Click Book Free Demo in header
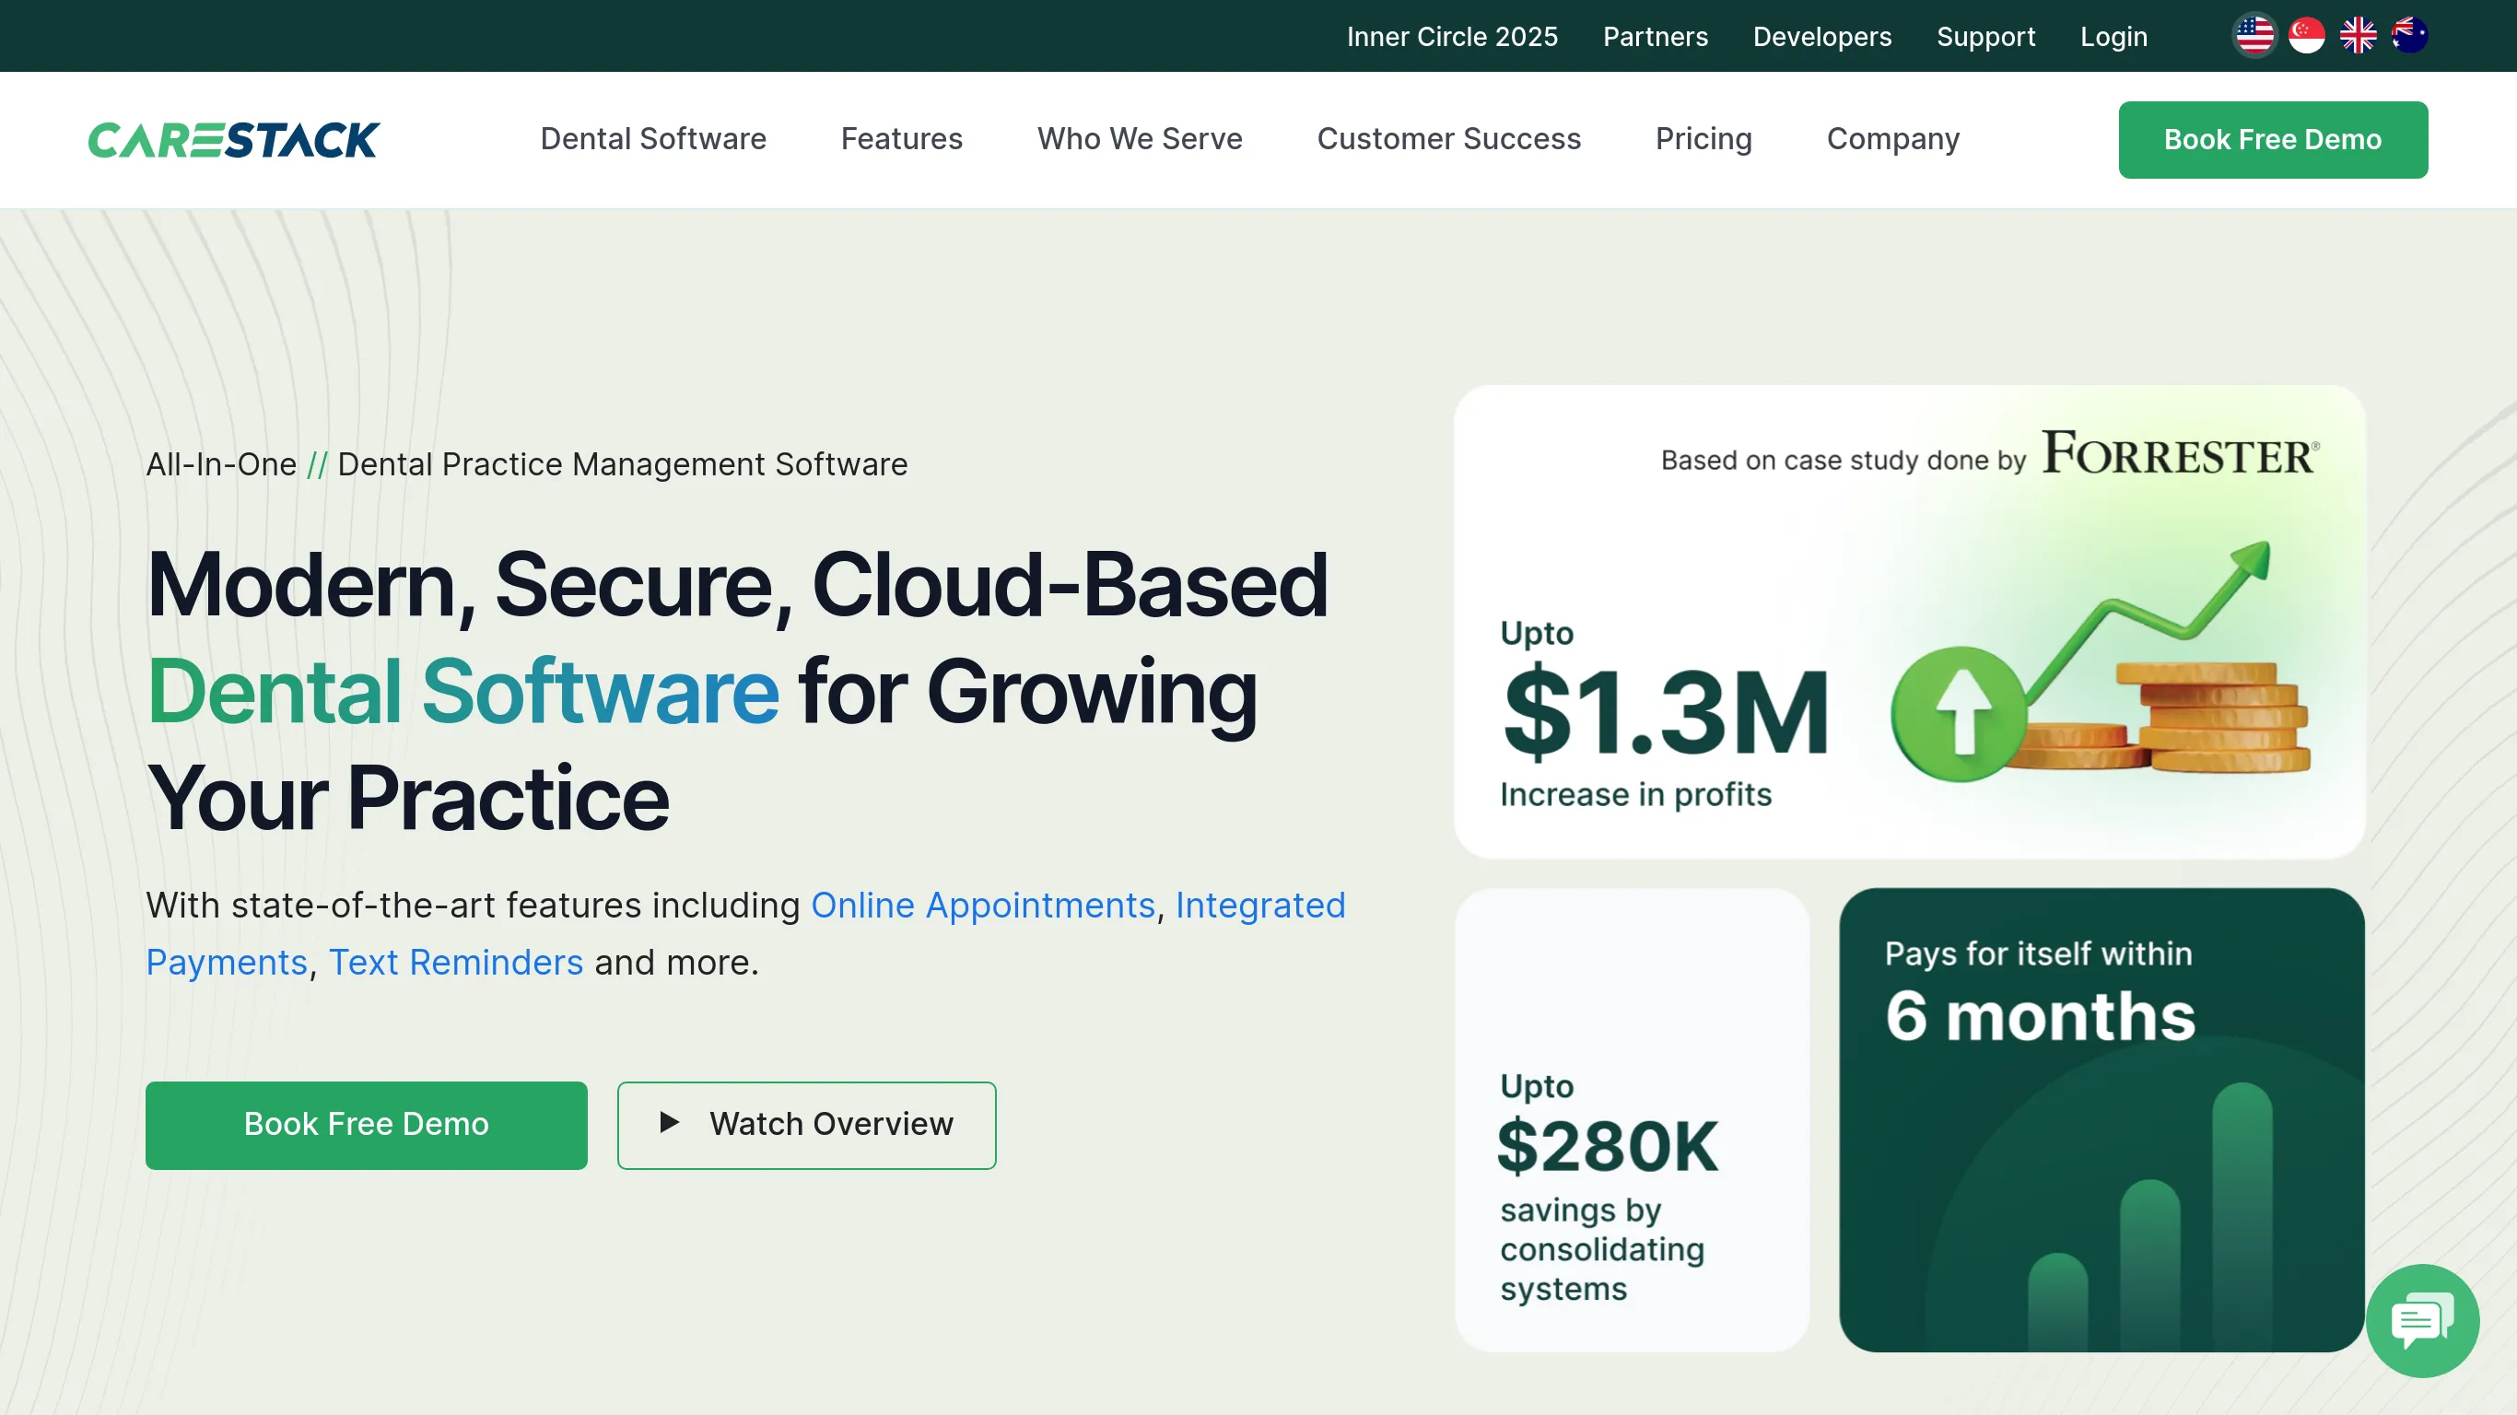This screenshot has width=2517, height=1415. click(x=2273, y=140)
